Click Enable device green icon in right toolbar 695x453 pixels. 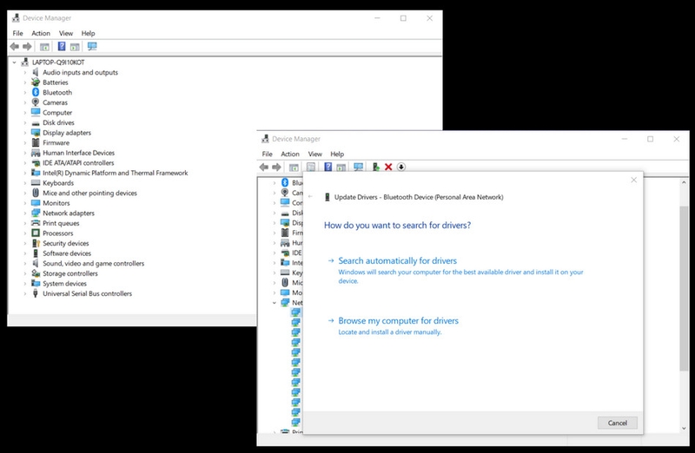pyautogui.click(x=376, y=167)
